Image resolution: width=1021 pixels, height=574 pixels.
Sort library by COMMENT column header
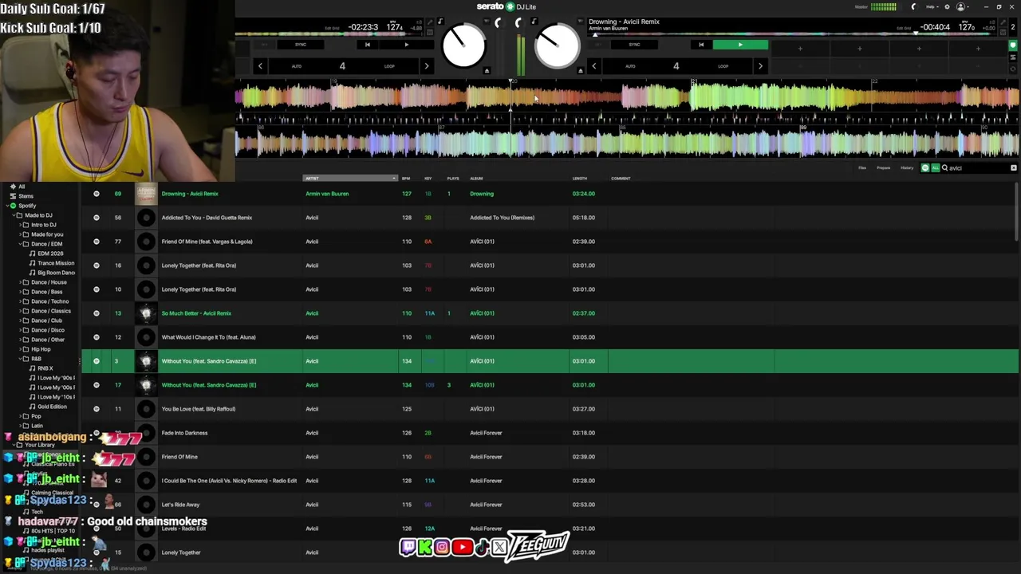(621, 179)
